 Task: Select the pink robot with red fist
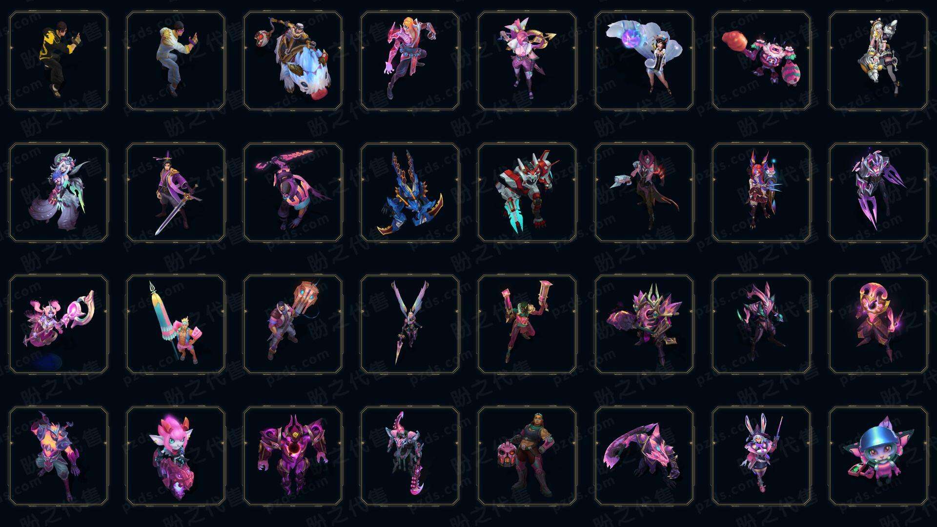(761, 61)
